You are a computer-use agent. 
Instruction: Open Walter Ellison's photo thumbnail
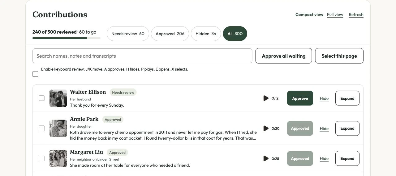point(58,98)
